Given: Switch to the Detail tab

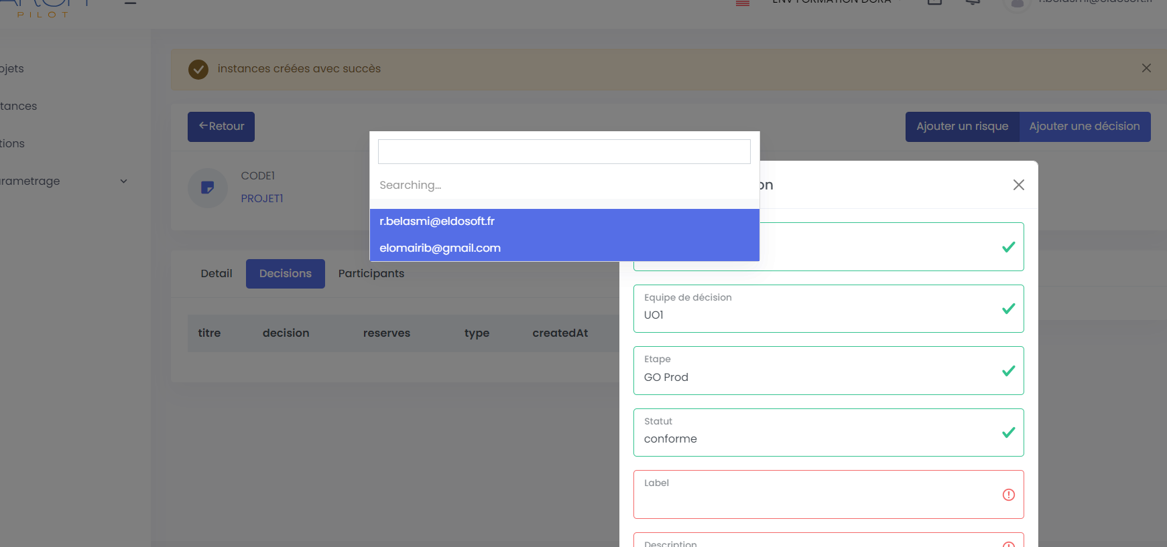Looking at the screenshot, I should [216, 274].
